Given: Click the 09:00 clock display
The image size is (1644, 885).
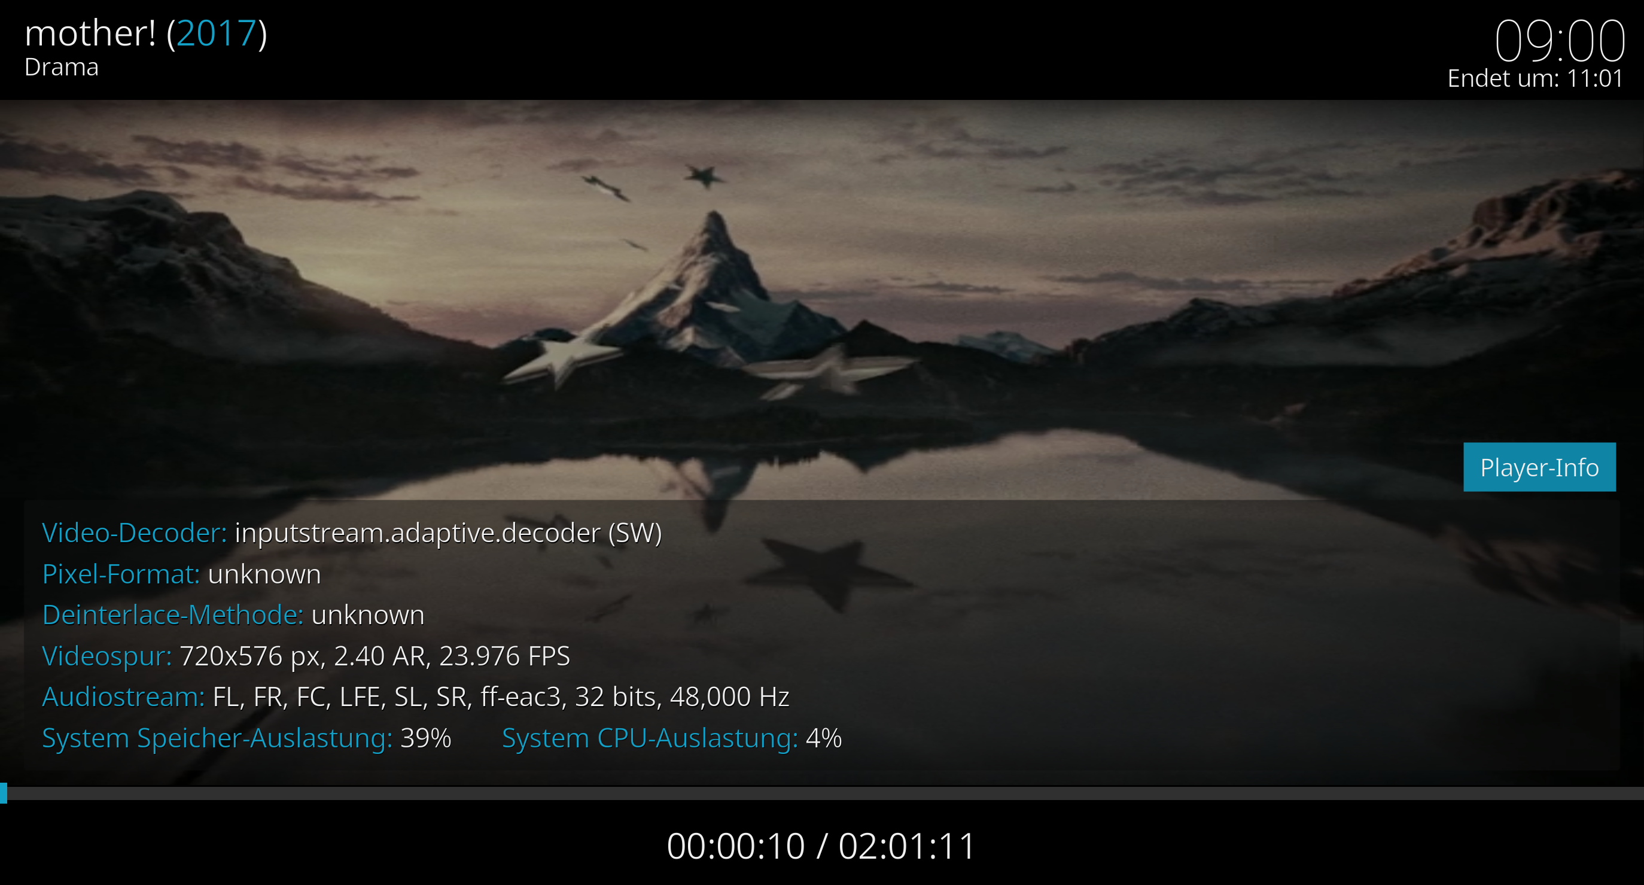Looking at the screenshot, I should click(1559, 41).
